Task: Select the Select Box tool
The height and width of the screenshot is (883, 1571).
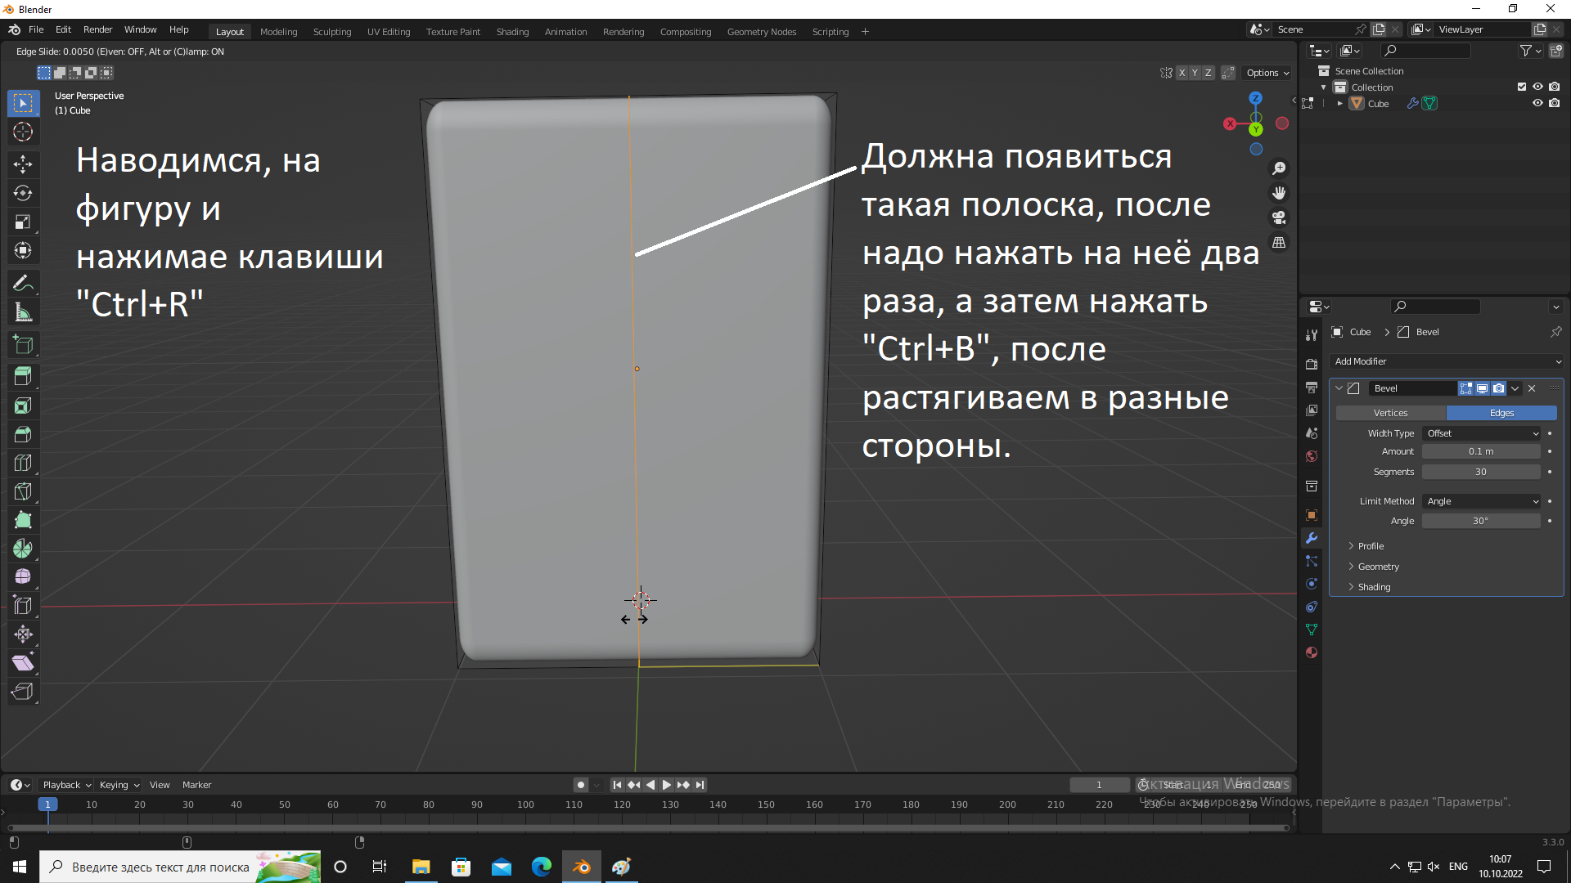Action: coord(23,103)
